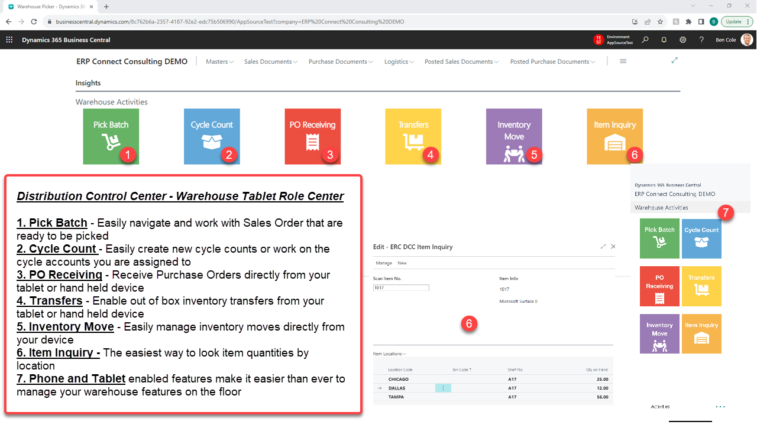This screenshot has height=425, width=757.
Task: Expand the Purchase Documents dropdown menu
Action: (341, 61)
